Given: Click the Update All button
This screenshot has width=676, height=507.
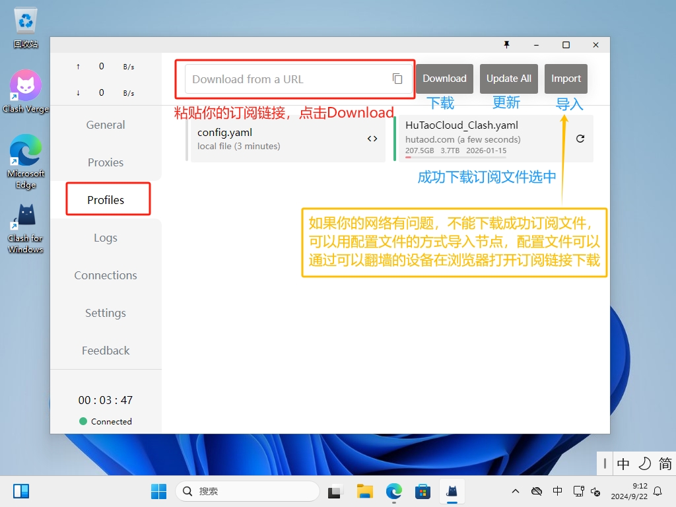Looking at the screenshot, I should pyautogui.click(x=509, y=79).
